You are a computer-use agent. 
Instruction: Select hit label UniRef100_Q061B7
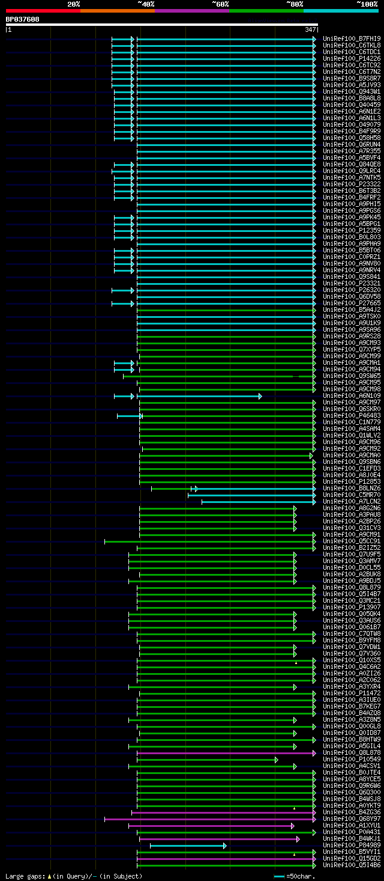352,627
